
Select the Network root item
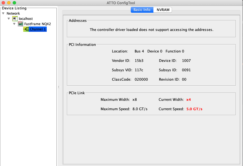13,14
